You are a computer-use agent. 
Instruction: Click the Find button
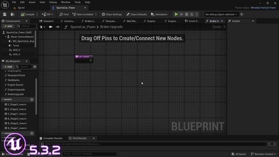pyautogui.click(x=64, y=14)
